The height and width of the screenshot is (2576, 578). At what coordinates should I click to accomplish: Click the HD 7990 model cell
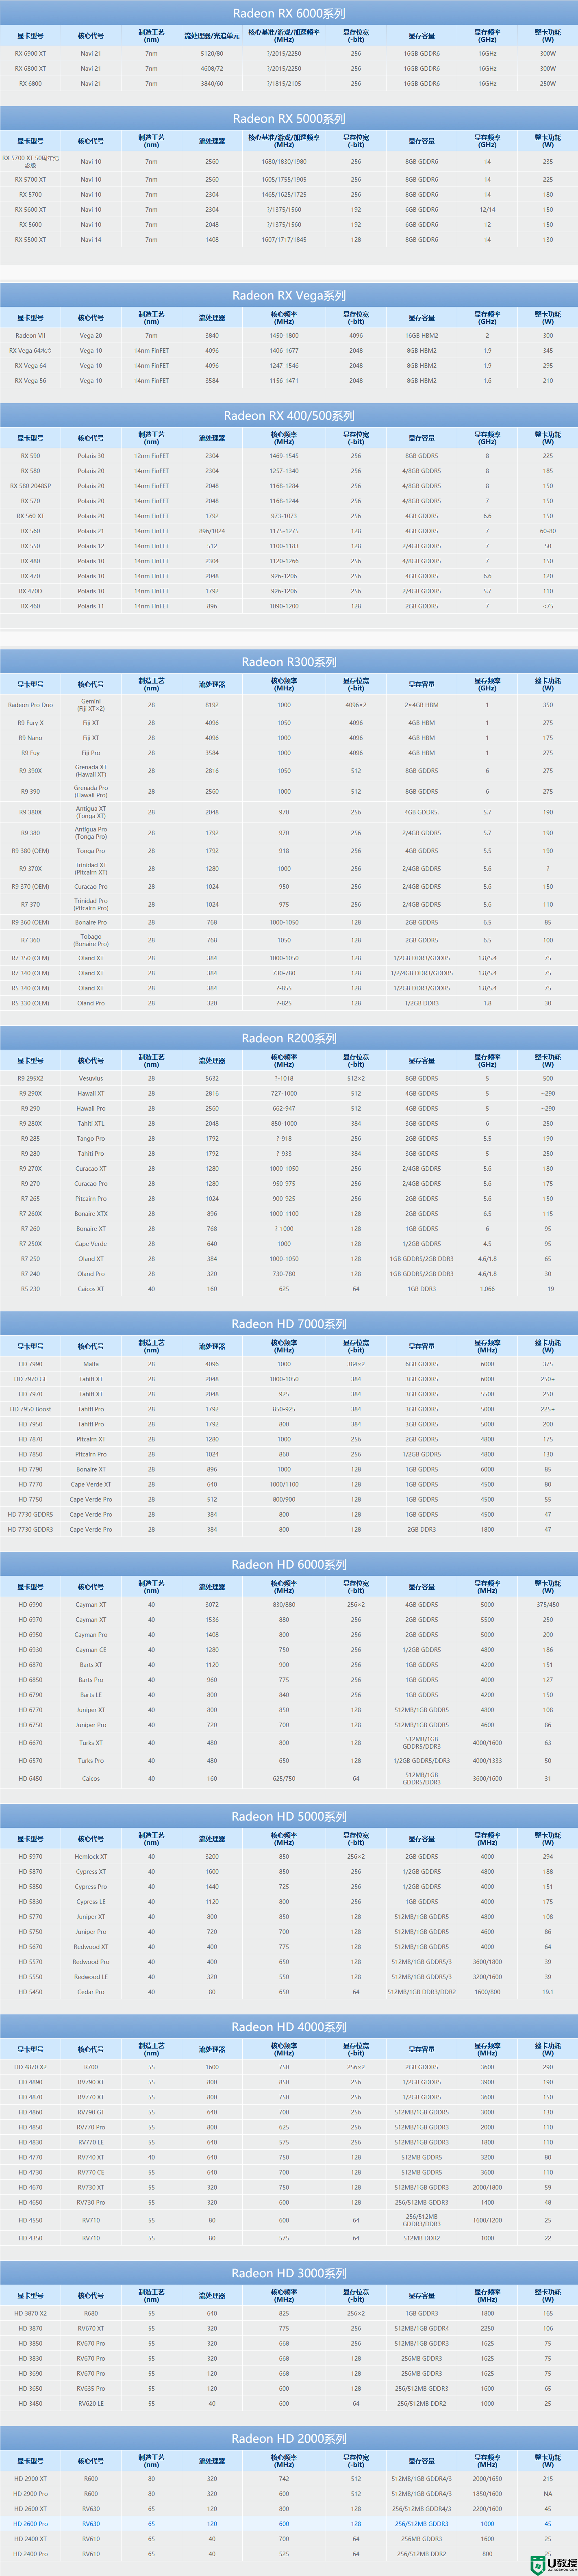[x=30, y=1364]
